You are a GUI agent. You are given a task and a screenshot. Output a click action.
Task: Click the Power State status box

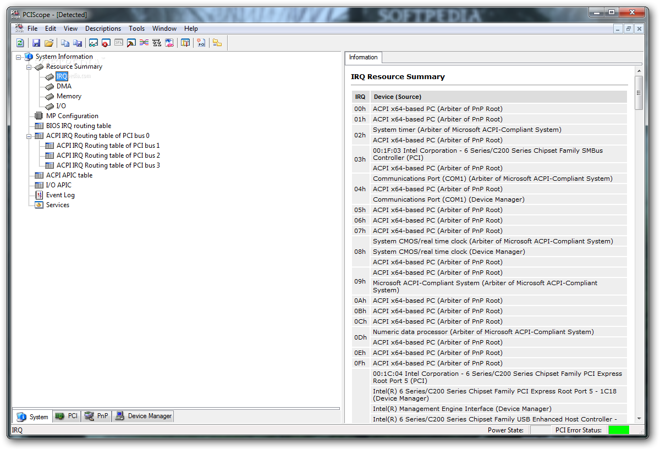point(540,430)
